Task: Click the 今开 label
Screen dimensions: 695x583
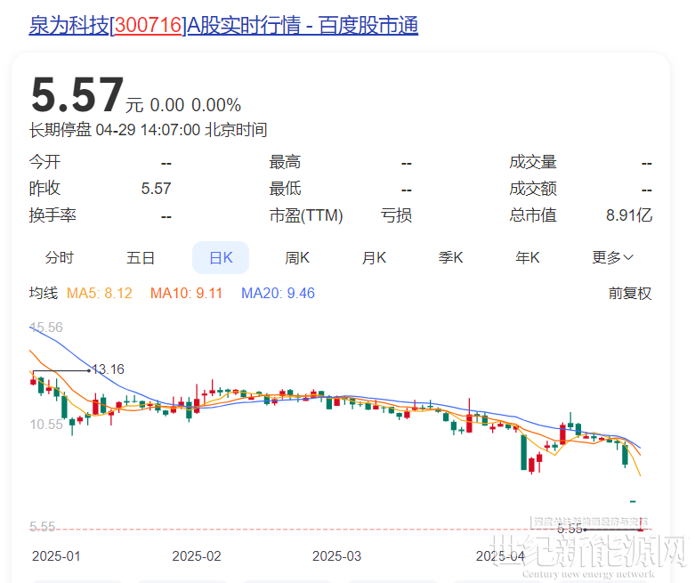Action: point(44,162)
